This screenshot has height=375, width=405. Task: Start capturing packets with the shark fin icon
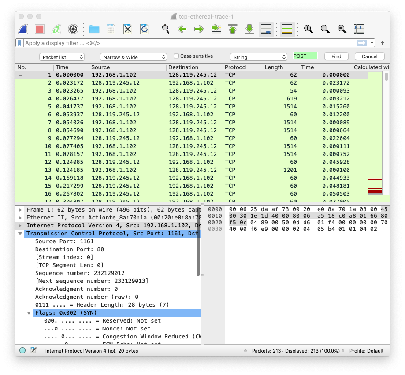point(23,29)
